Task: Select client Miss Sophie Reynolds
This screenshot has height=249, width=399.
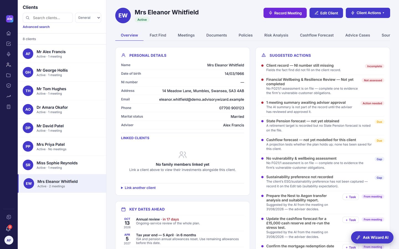Action: point(62,165)
